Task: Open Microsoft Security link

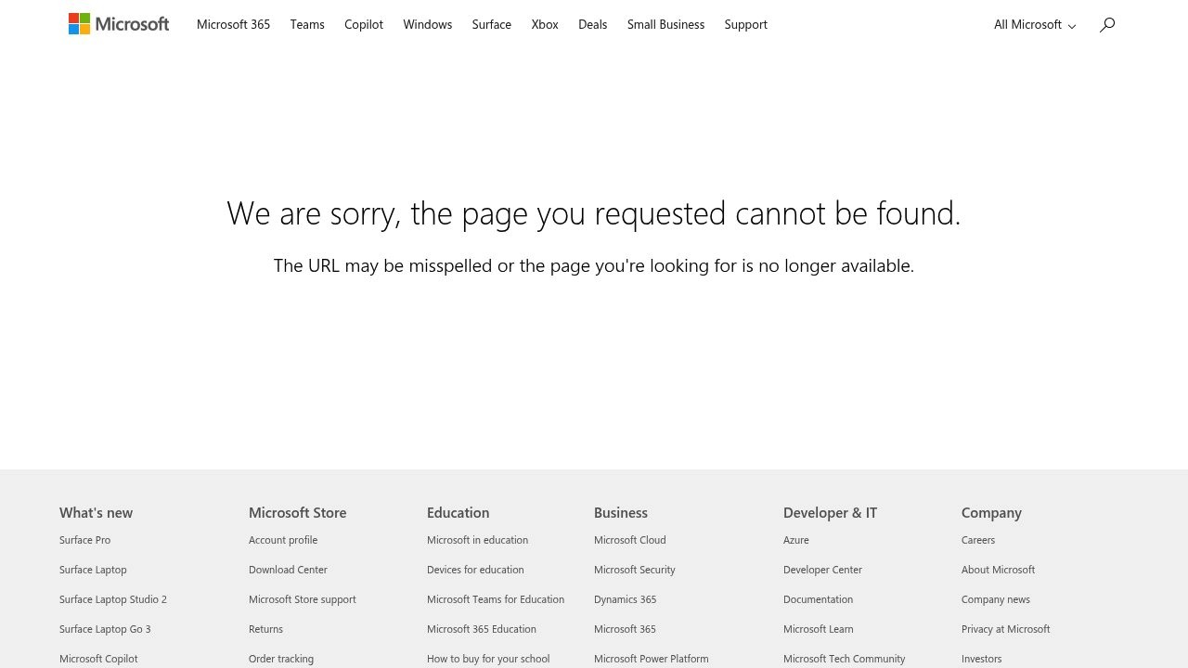Action: [635, 570]
